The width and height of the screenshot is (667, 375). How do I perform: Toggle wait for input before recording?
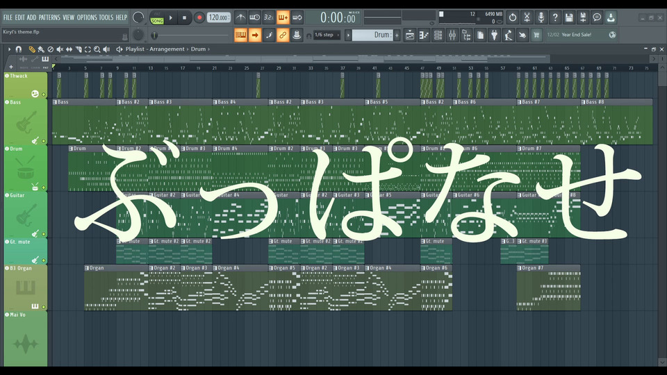254,17
